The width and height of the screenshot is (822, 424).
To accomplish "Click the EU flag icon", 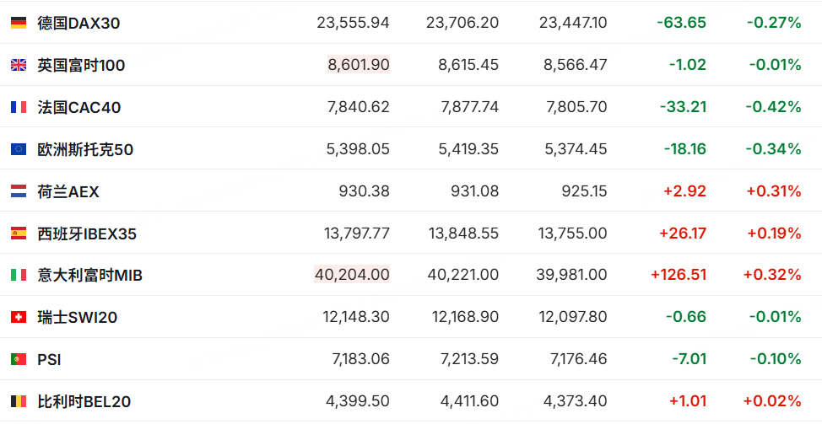I will pos(19,149).
